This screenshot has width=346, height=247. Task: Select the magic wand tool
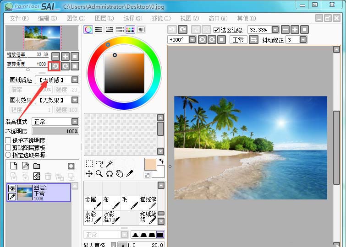point(109,163)
